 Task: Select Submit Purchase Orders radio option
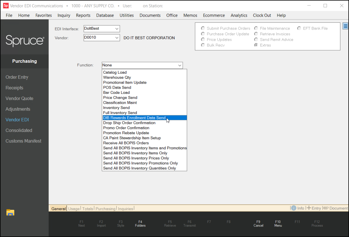pyautogui.click(x=203, y=29)
